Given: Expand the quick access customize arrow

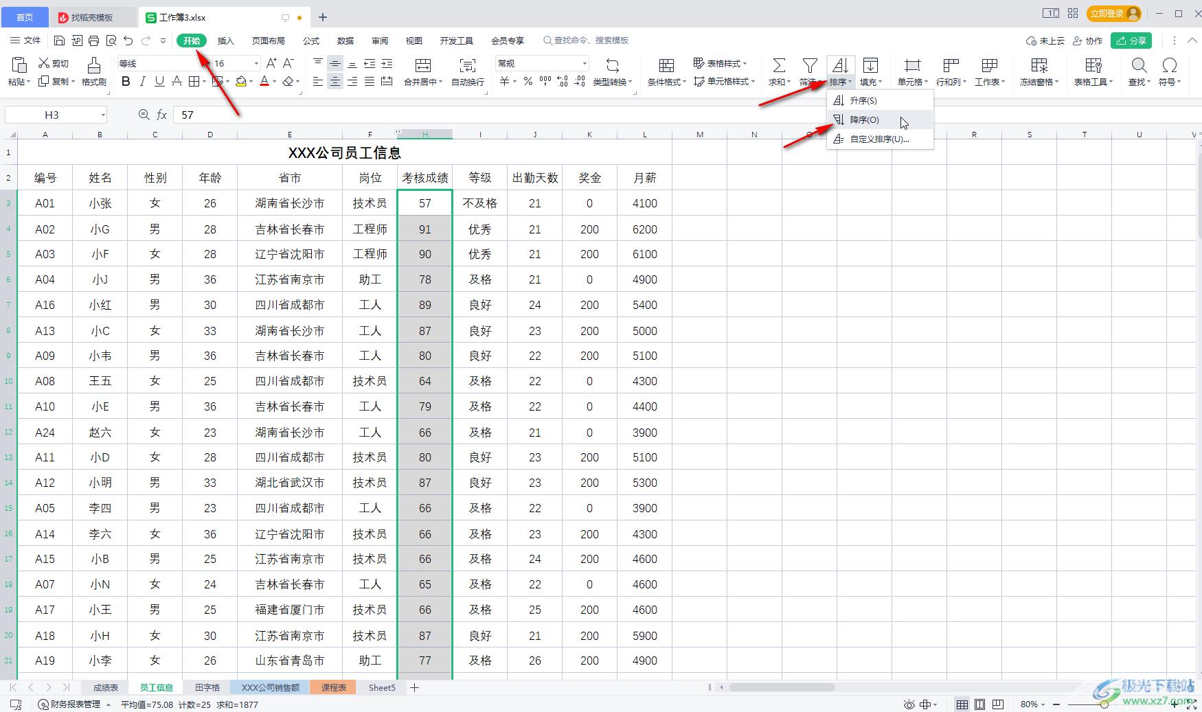Looking at the screenshot, I should [x=163, y=41].
